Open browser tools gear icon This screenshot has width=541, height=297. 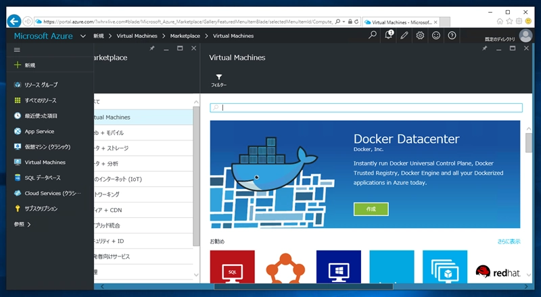519,22
